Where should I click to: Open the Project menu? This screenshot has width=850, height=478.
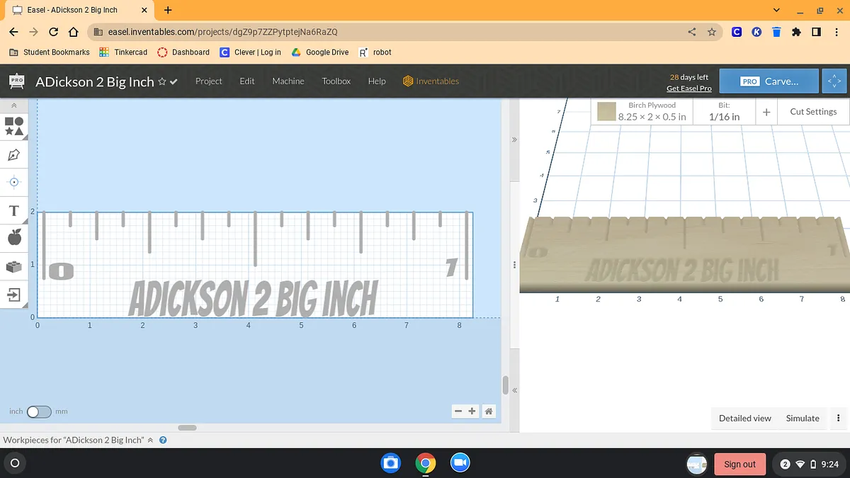click(x=209, y=81)
